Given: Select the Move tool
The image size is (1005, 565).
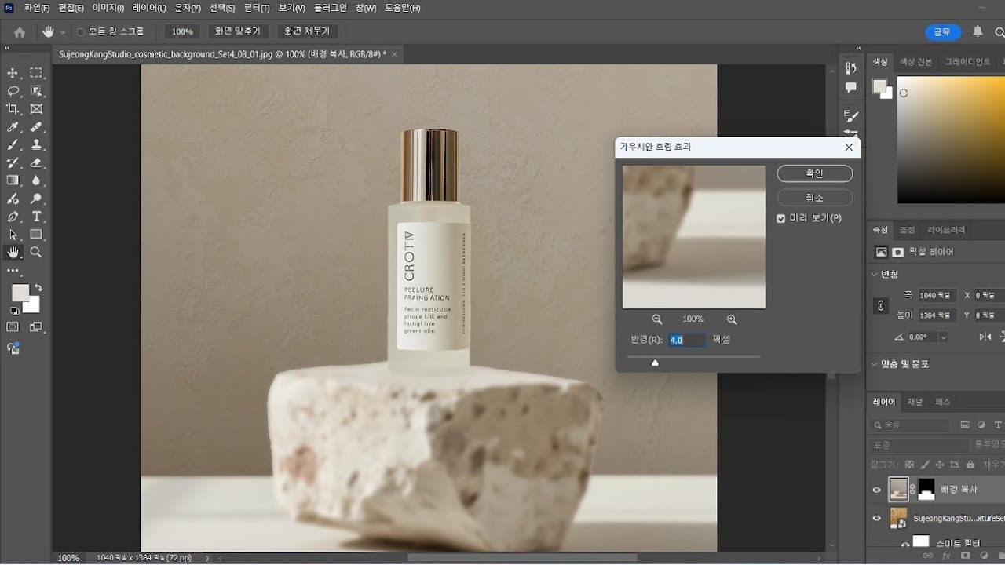Looking at the screenshot, I should 13,73.
